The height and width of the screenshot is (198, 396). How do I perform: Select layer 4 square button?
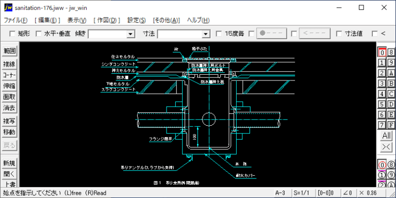[382, 94]
